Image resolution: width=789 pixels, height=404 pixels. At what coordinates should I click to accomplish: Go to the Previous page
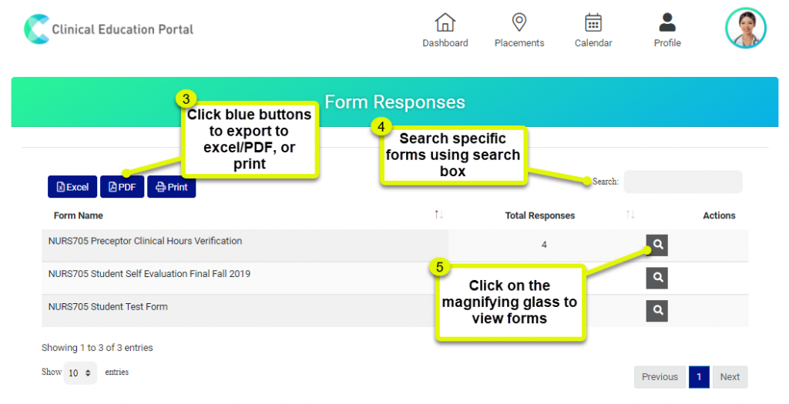[660, 377]
